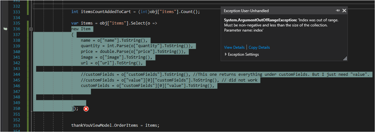This screenshot has width=378, height=135.
Task: Click the current statement arrow in margin
Action: click(5, 29)
